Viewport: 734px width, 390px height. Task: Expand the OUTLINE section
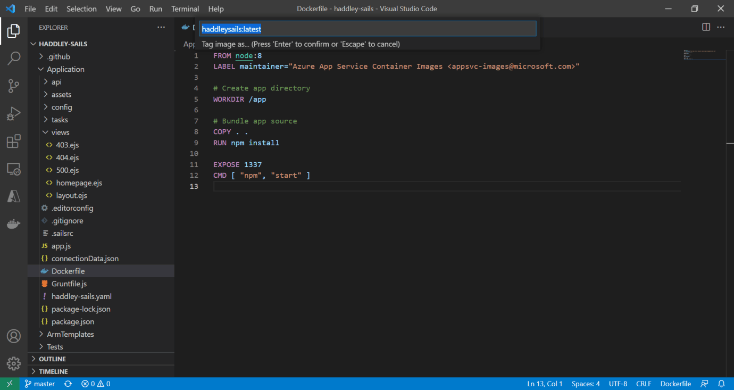[52, 359]
